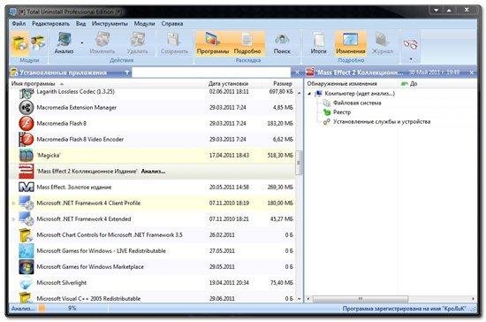Click the До column header
Image resolution: width=486 pixels, height=322 pixels.
tap(414, 84)
